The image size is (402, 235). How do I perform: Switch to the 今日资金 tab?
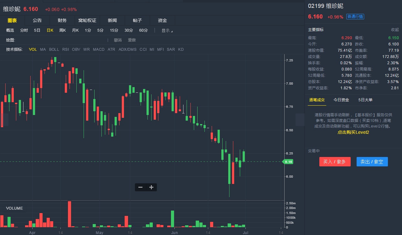point(341,100)
